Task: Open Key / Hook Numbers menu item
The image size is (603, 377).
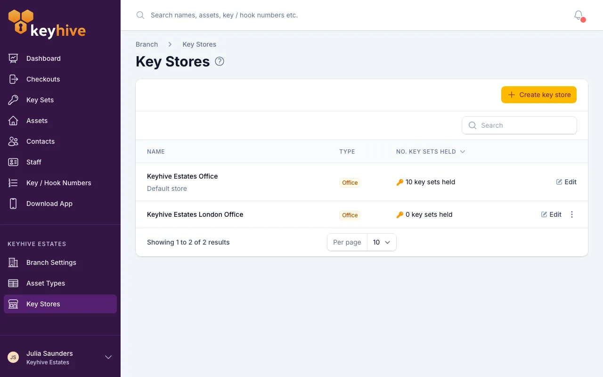Action: point(60,183)
